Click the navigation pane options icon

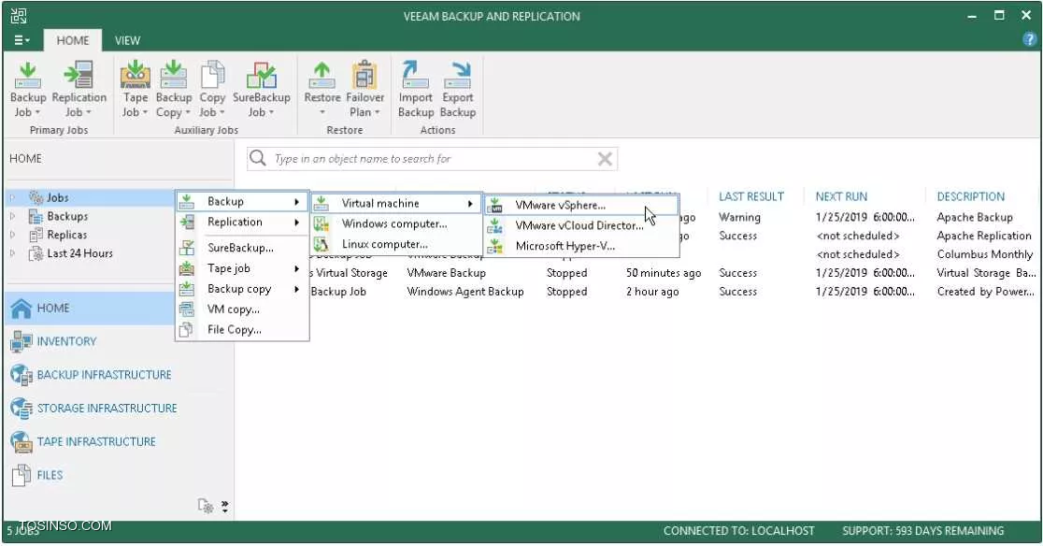click(205, 507)
